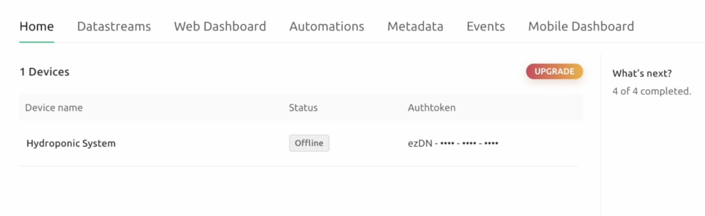Click the ezDN authtoken prefix
Screen dimensions: 705x216
tap(420, 144)
